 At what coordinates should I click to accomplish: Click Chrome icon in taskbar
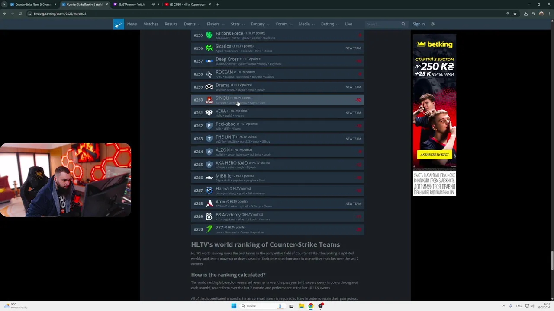click(x=311, y=306)
